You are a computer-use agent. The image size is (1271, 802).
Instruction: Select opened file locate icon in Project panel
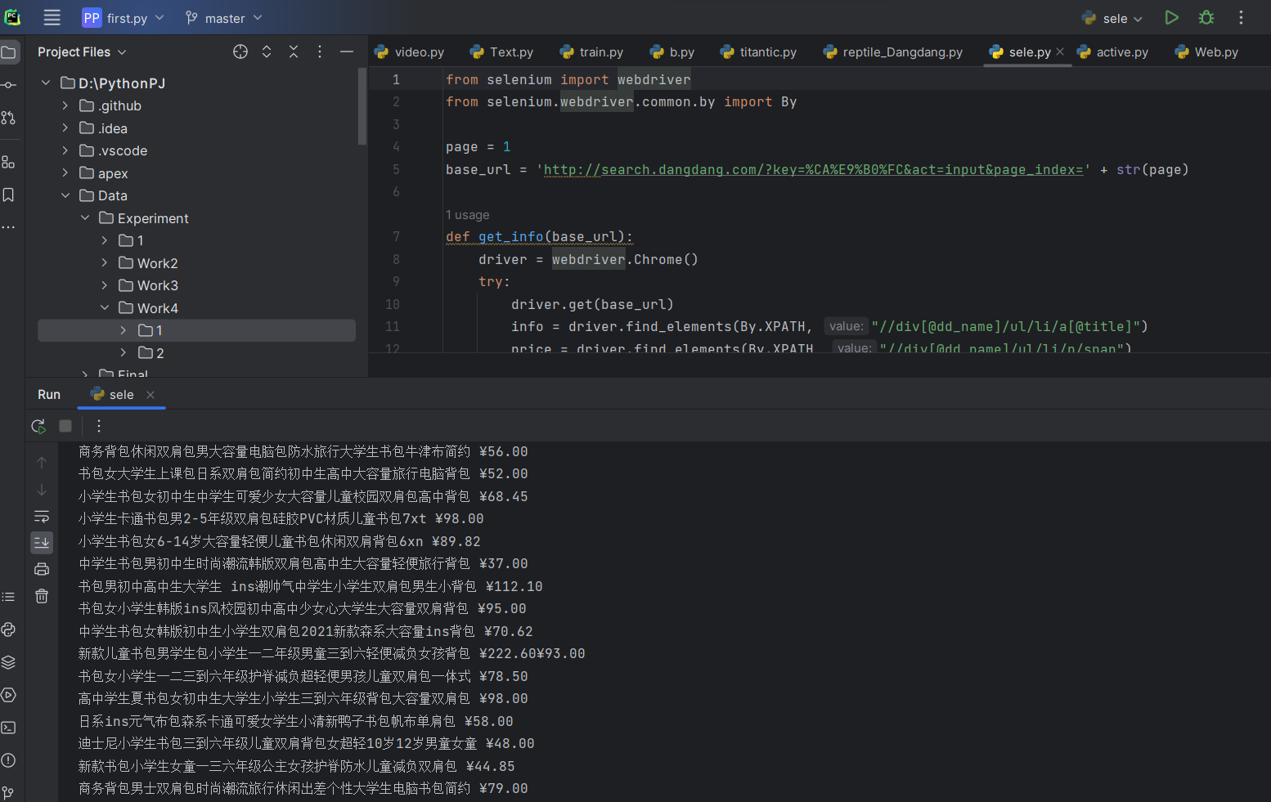tap(240, 52)
